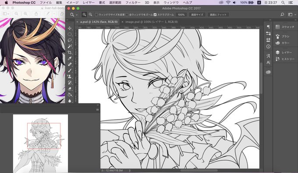Enable ウィンドウサイズを変更 checkbox
The height and width of the screenshot is (173, 298).
tap(96, 14)
